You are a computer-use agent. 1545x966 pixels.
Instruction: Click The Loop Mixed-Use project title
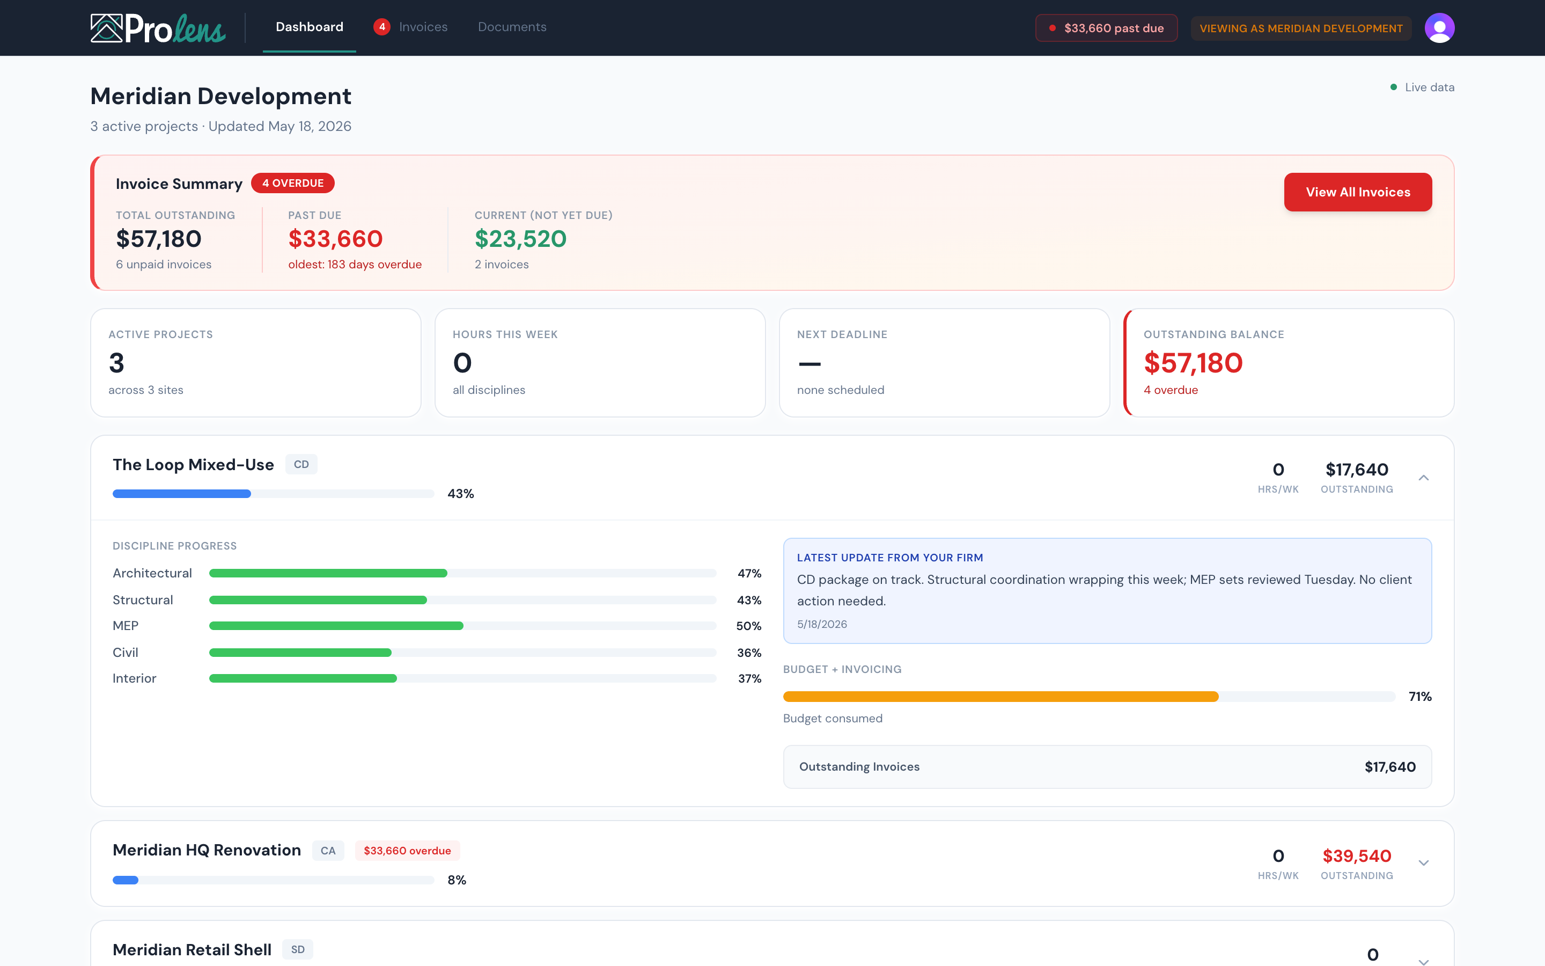[194, 464]
